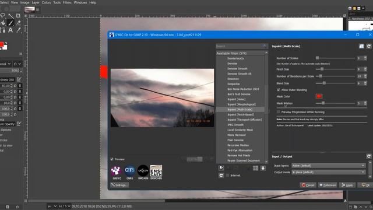373x210 pixels.
Task: Open the Output mode dropdown
Action: 328,172
